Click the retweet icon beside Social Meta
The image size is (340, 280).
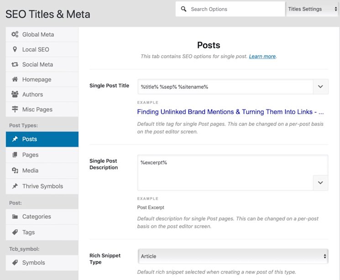15,64
